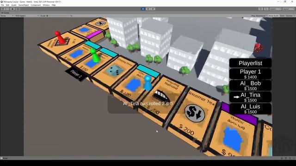
Task: Select AI_Bob in the playerlist
Action: (250, 85)
